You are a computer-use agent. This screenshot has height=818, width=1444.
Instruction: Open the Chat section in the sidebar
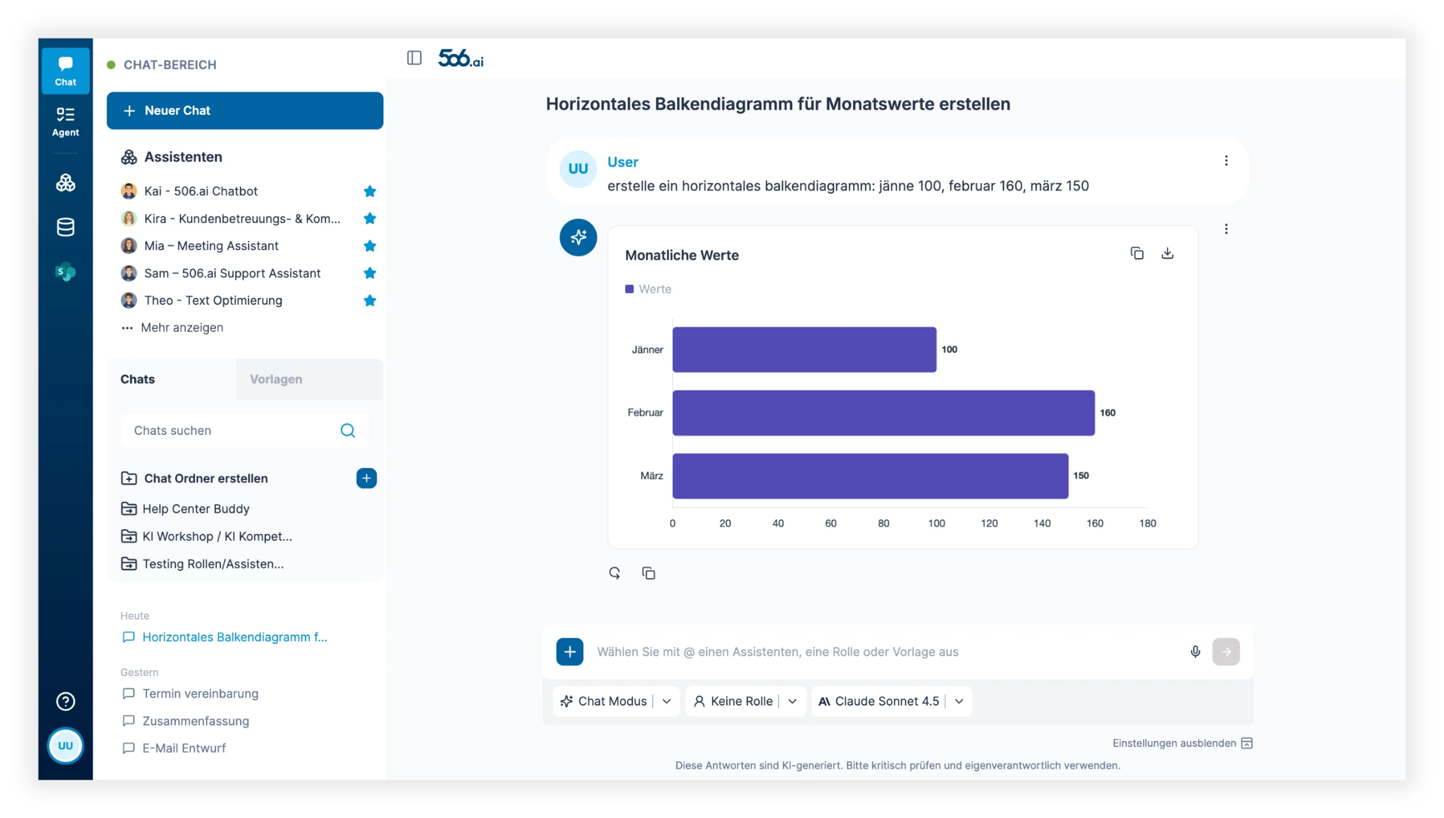coord(66,71)
